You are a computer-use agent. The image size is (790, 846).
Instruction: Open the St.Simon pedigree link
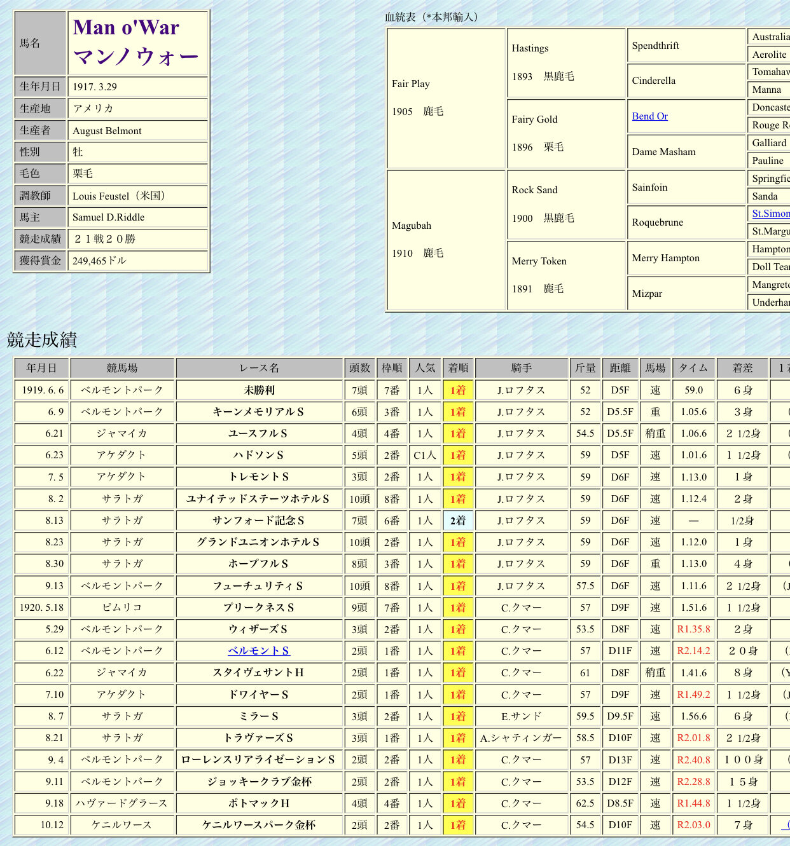[x=771, y=214]
